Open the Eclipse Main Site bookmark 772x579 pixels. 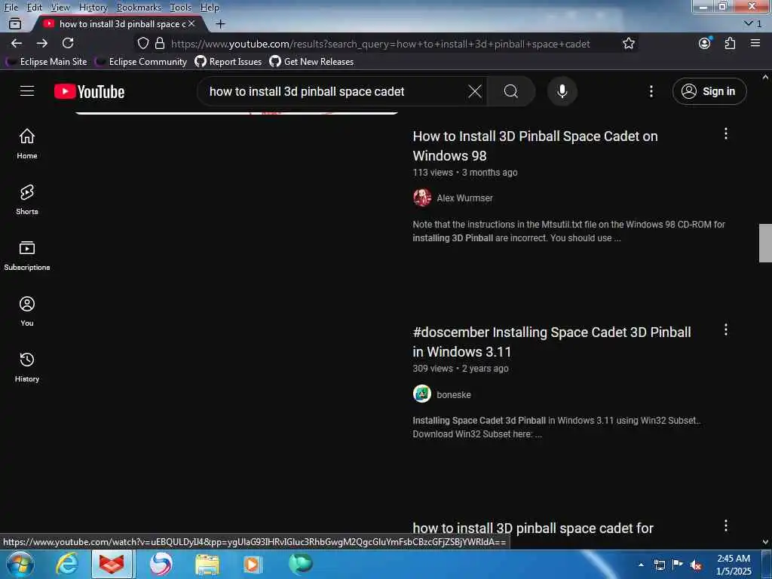pos(47,62)
